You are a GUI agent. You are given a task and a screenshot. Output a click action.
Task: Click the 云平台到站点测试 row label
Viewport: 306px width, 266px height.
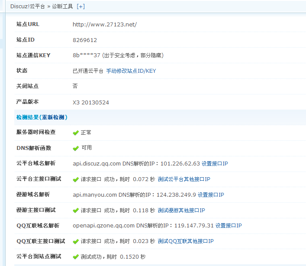(x=39, y=256)
